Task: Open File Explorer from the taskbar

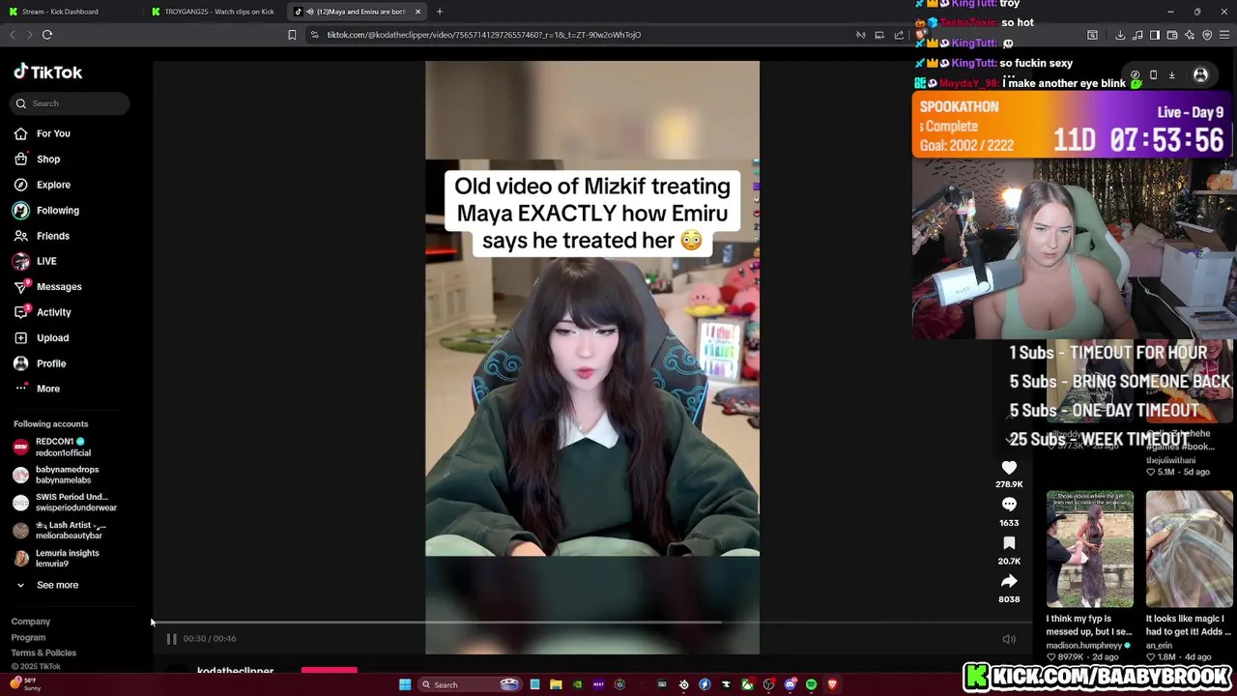Action: point(556,684)
